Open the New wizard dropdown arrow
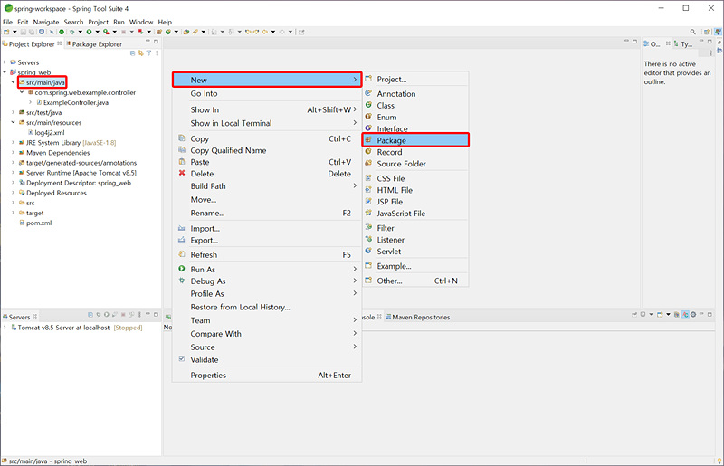The image size is (724, 466). (14, 32)
